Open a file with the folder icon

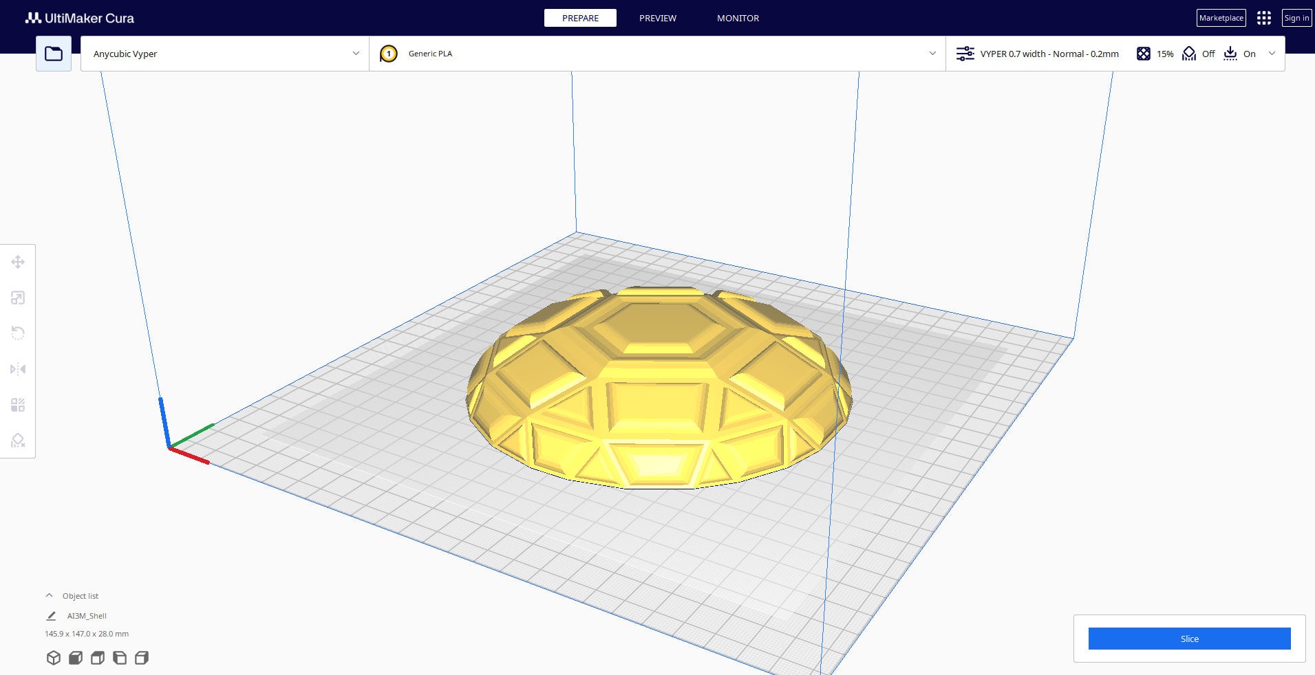(x=53, y=52)
